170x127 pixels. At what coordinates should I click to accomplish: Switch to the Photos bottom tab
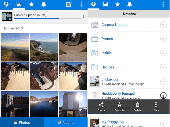pyautogui.click(x=22, y=122)
